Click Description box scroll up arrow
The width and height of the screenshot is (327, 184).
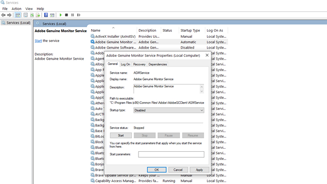(202, 86)
